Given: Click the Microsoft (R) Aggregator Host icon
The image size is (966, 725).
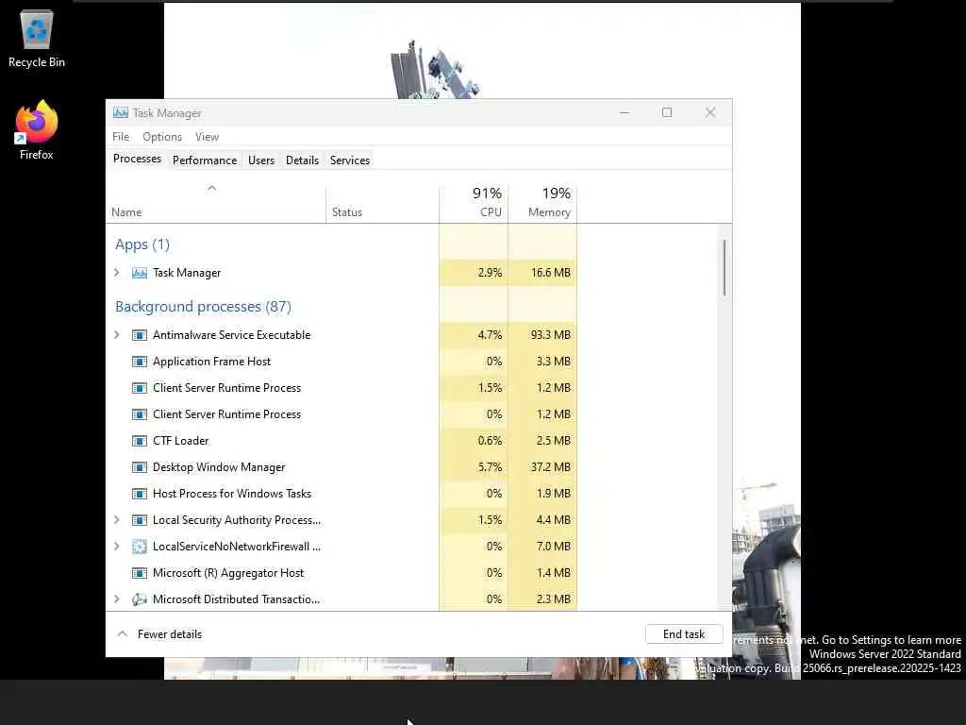Looking at the screenshot, I should coord(140,573).
